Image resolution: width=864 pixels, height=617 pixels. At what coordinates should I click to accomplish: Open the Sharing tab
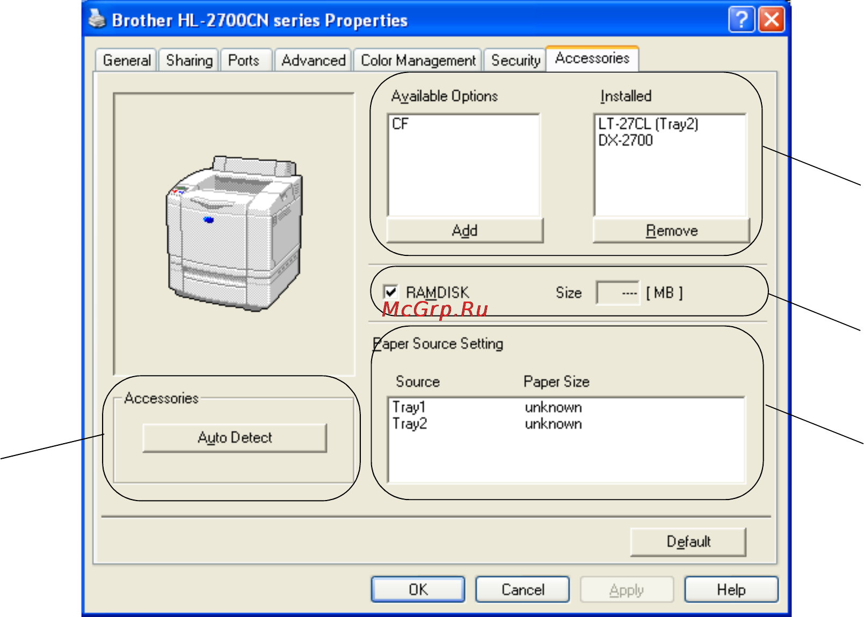pos(189,60)
